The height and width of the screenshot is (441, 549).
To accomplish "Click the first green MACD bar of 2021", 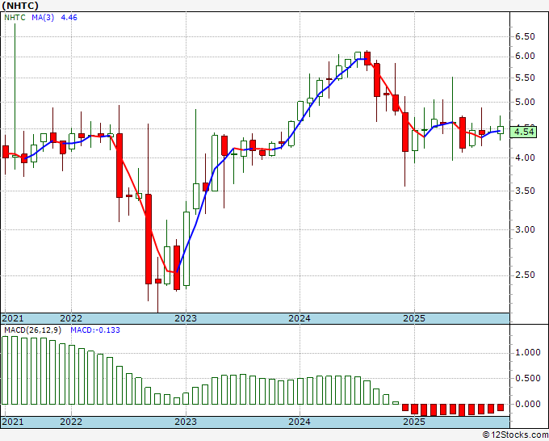I will (x=5, y=370).
